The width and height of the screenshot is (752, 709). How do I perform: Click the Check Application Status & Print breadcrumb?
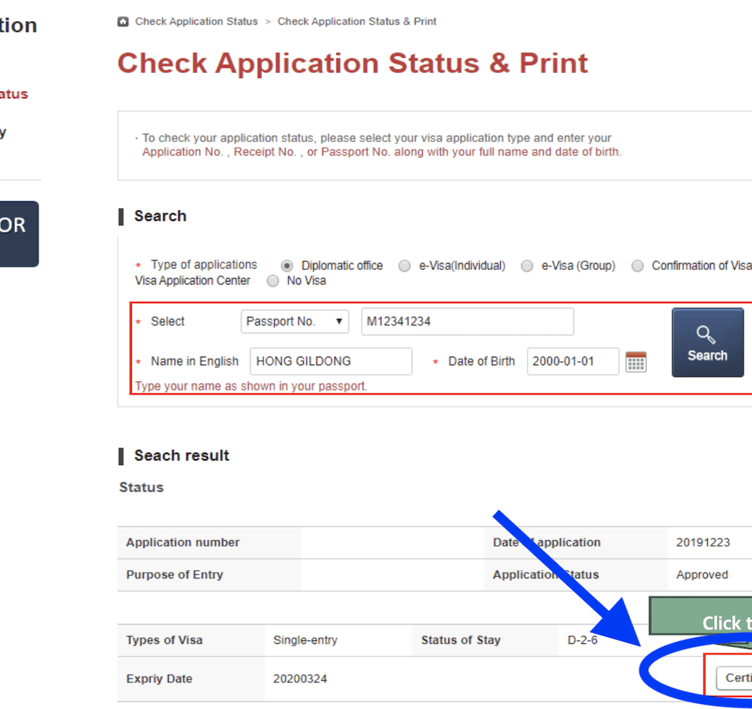coord(357,22)
